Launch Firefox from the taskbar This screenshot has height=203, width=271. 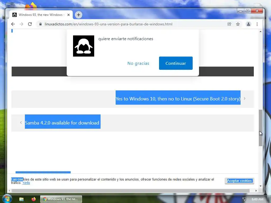tap(34, 199)
